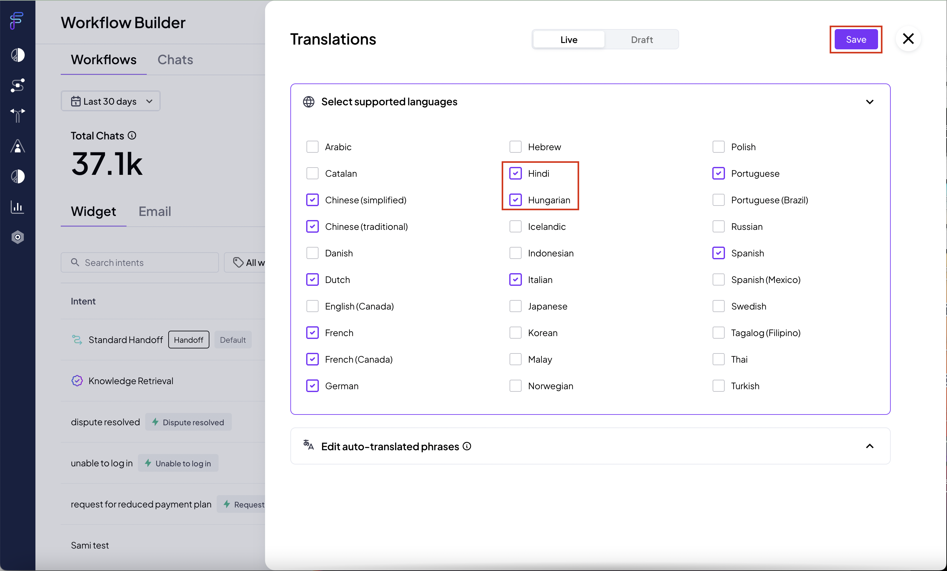
Task: Uncheck the French (Canada) checkbox
Action: [x=313, y=359]
